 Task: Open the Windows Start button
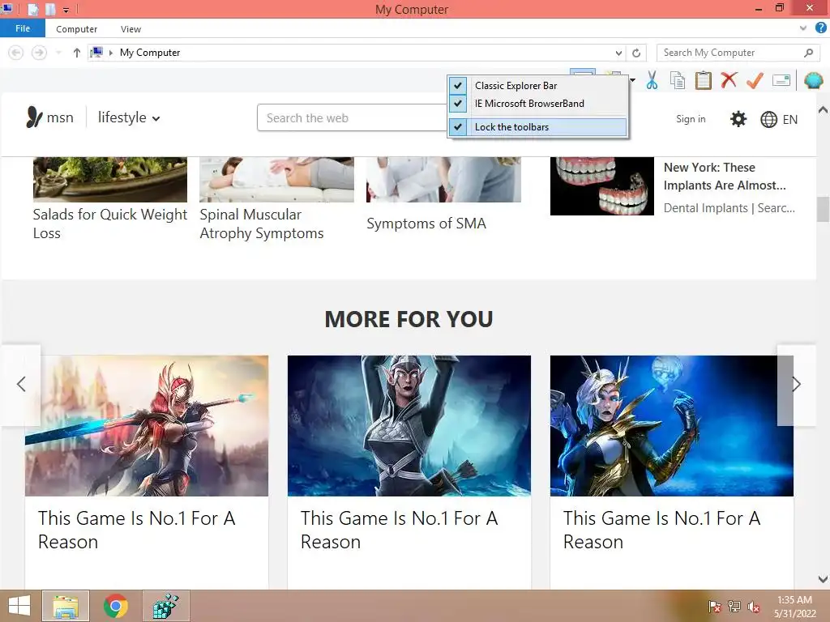coord(19,606)
